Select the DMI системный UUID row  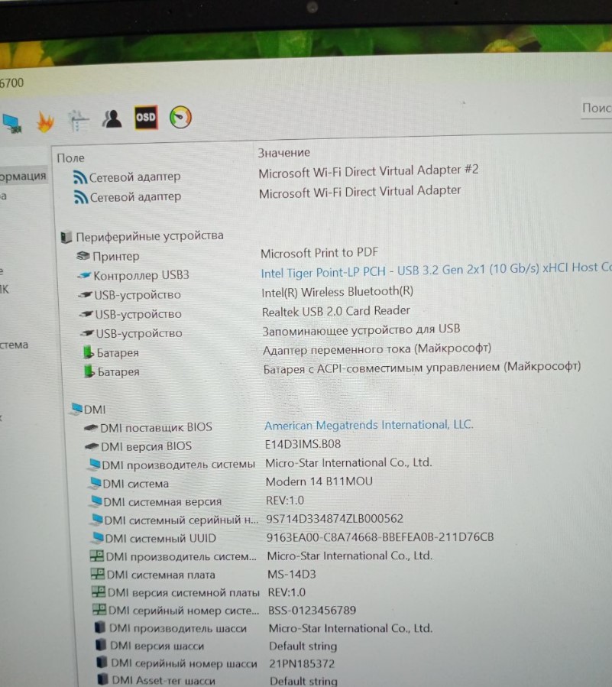160,538
